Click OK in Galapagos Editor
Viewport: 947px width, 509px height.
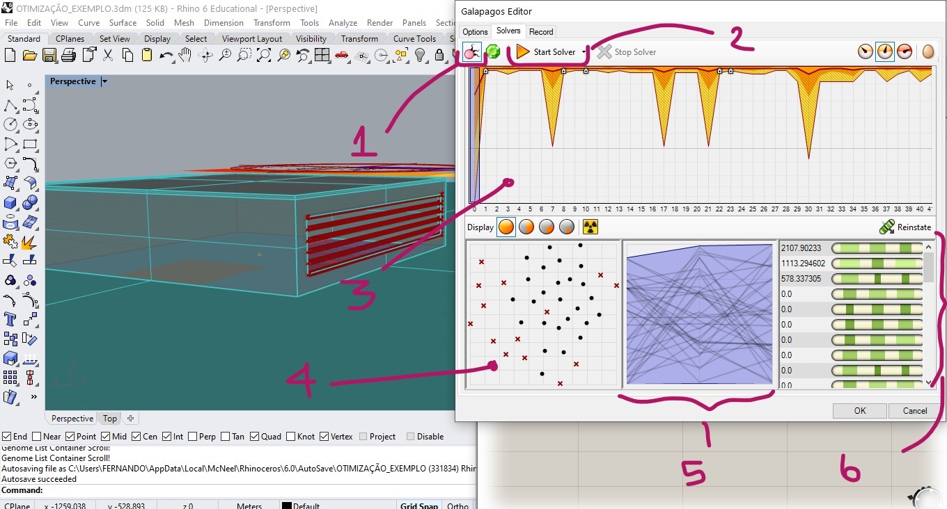[x=860, y=410]
